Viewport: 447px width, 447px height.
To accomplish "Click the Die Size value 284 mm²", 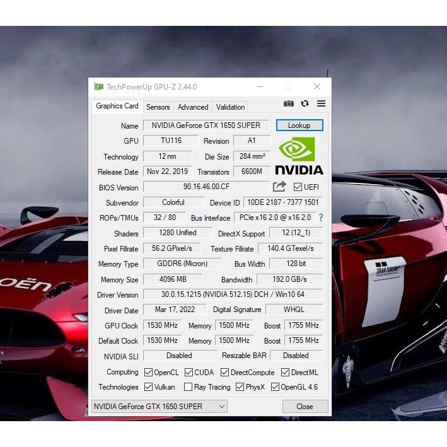I will click(x=252, y=156).
